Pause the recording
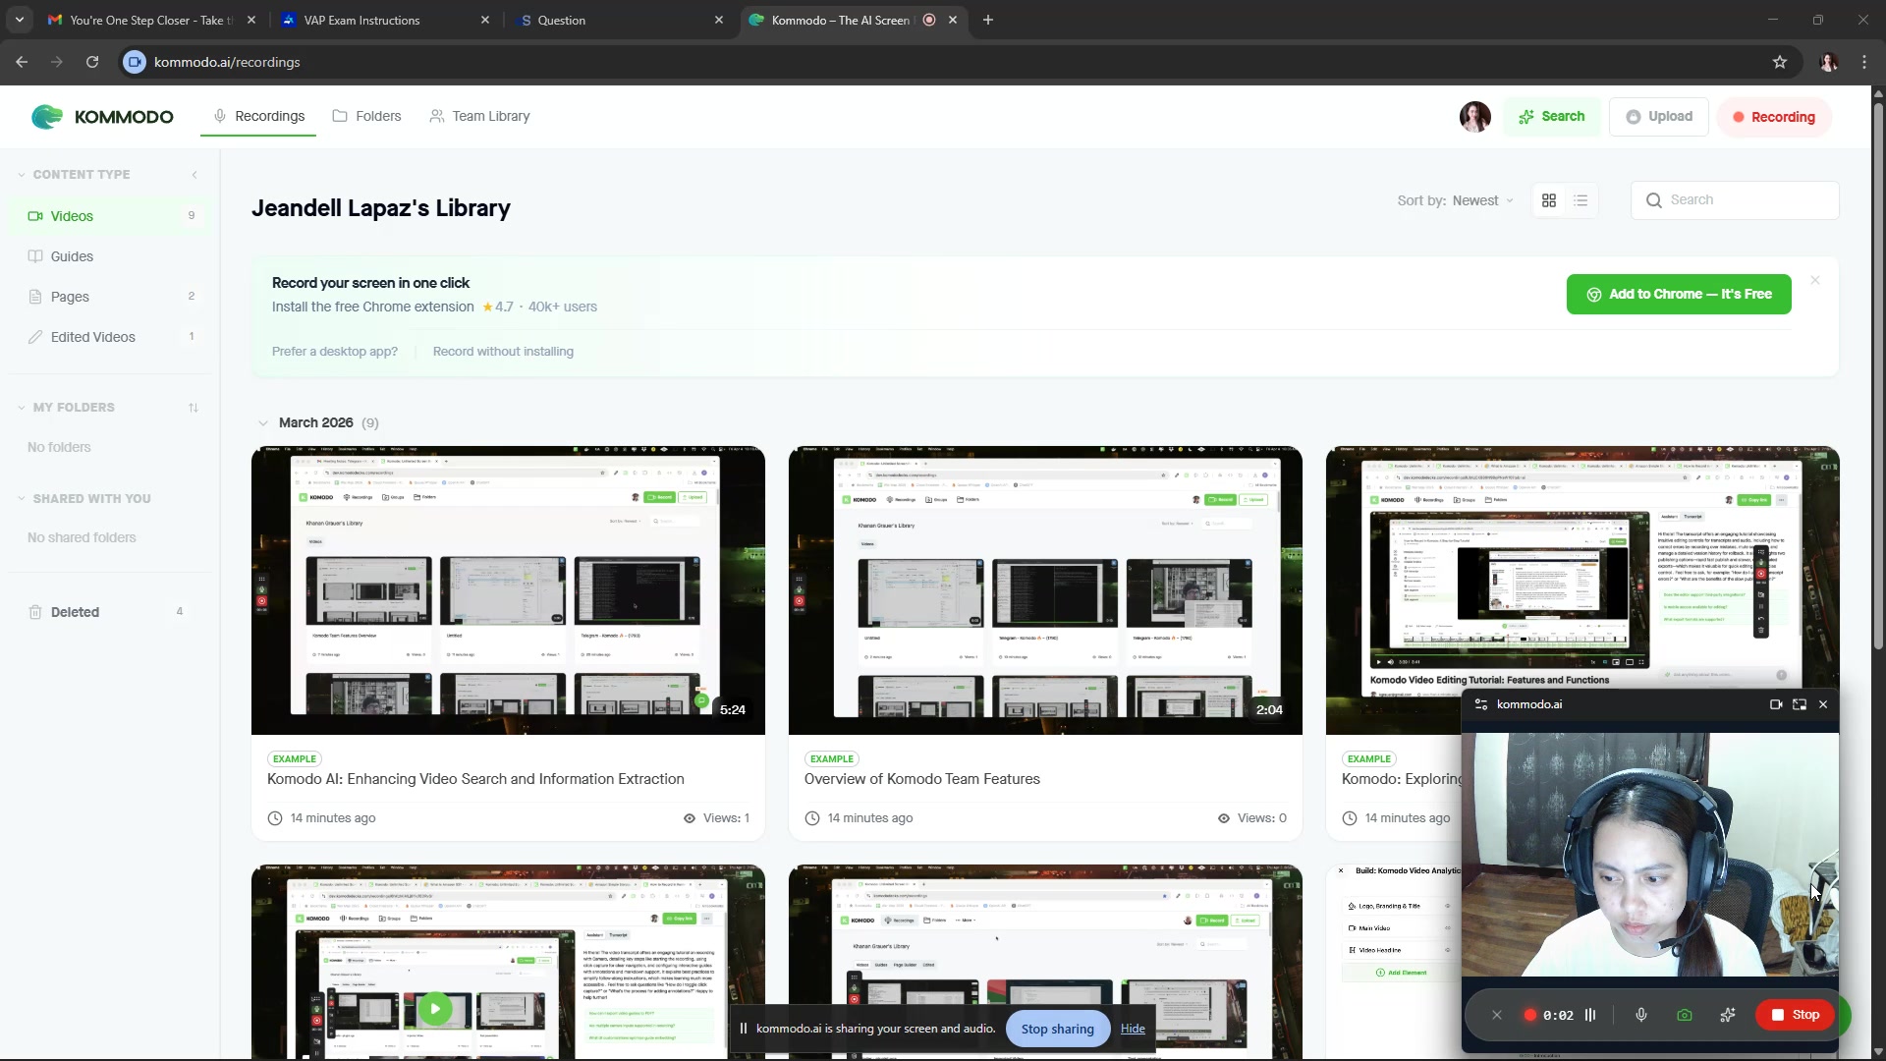This screenshot has width=1886, height=1061. click(1590, 1015)
